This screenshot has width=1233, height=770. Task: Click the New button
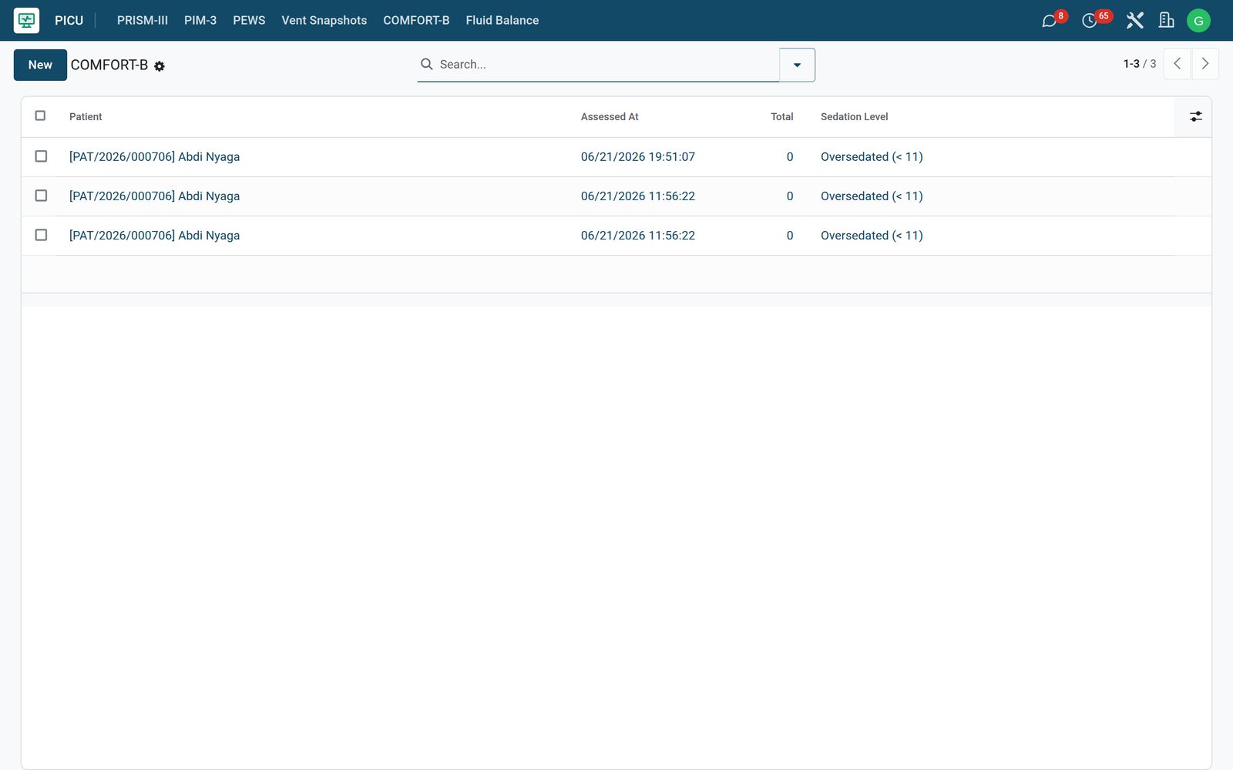(x=40, y=65)
